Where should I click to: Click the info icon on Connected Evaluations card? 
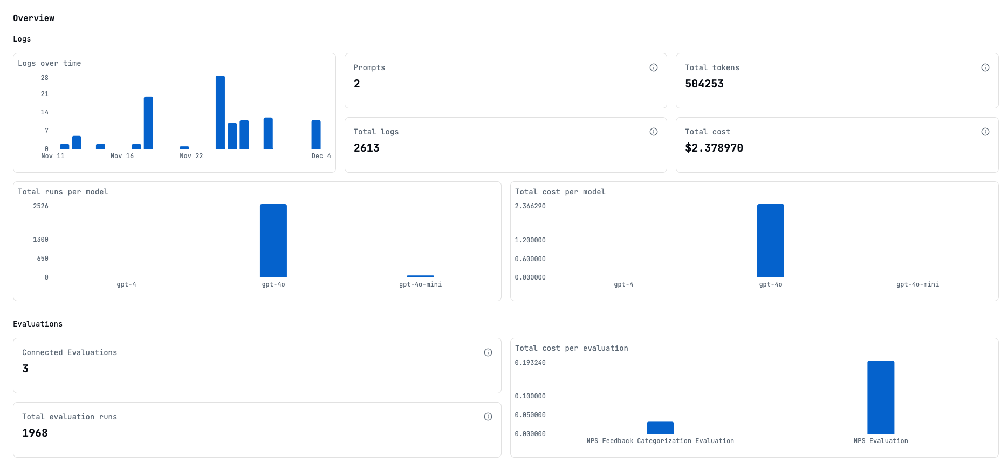tap(488, 352)
